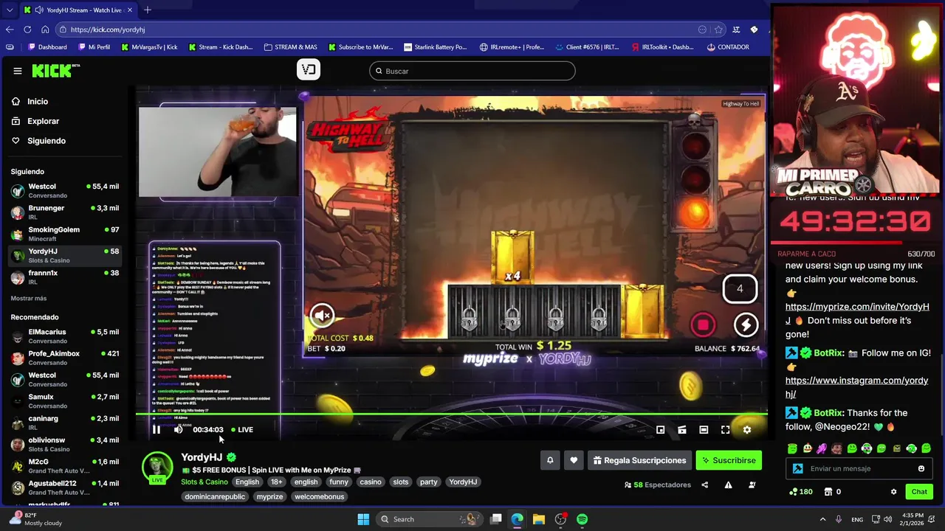Screen dimensions: 945x531
Task: Enable picture-in-picture mini player mode
Action: [x=661, y=429]
